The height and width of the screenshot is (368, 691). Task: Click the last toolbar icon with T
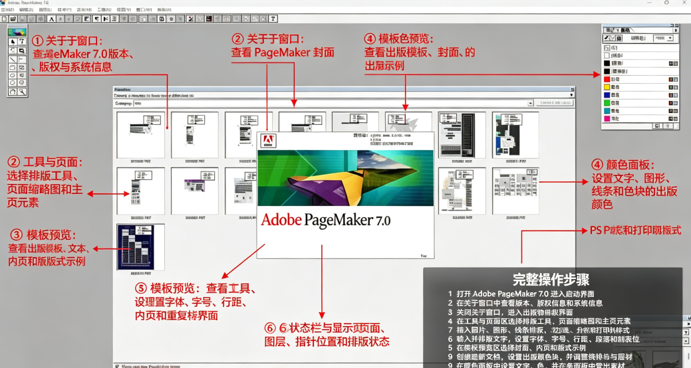[273, 19]
